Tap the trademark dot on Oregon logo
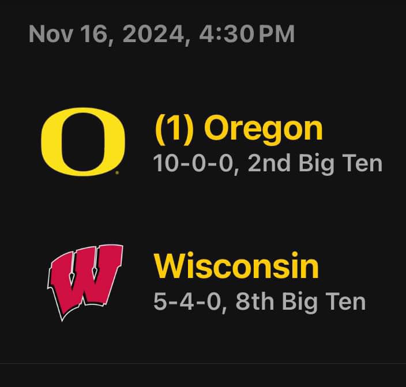The image size is (406, 387). tap(117, 172)
